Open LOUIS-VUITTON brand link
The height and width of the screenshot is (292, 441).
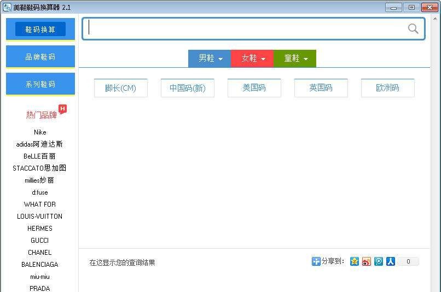tap(39, 217)
